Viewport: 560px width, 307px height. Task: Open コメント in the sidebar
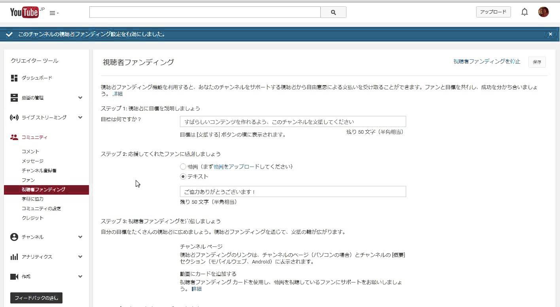tap(30, 152)
